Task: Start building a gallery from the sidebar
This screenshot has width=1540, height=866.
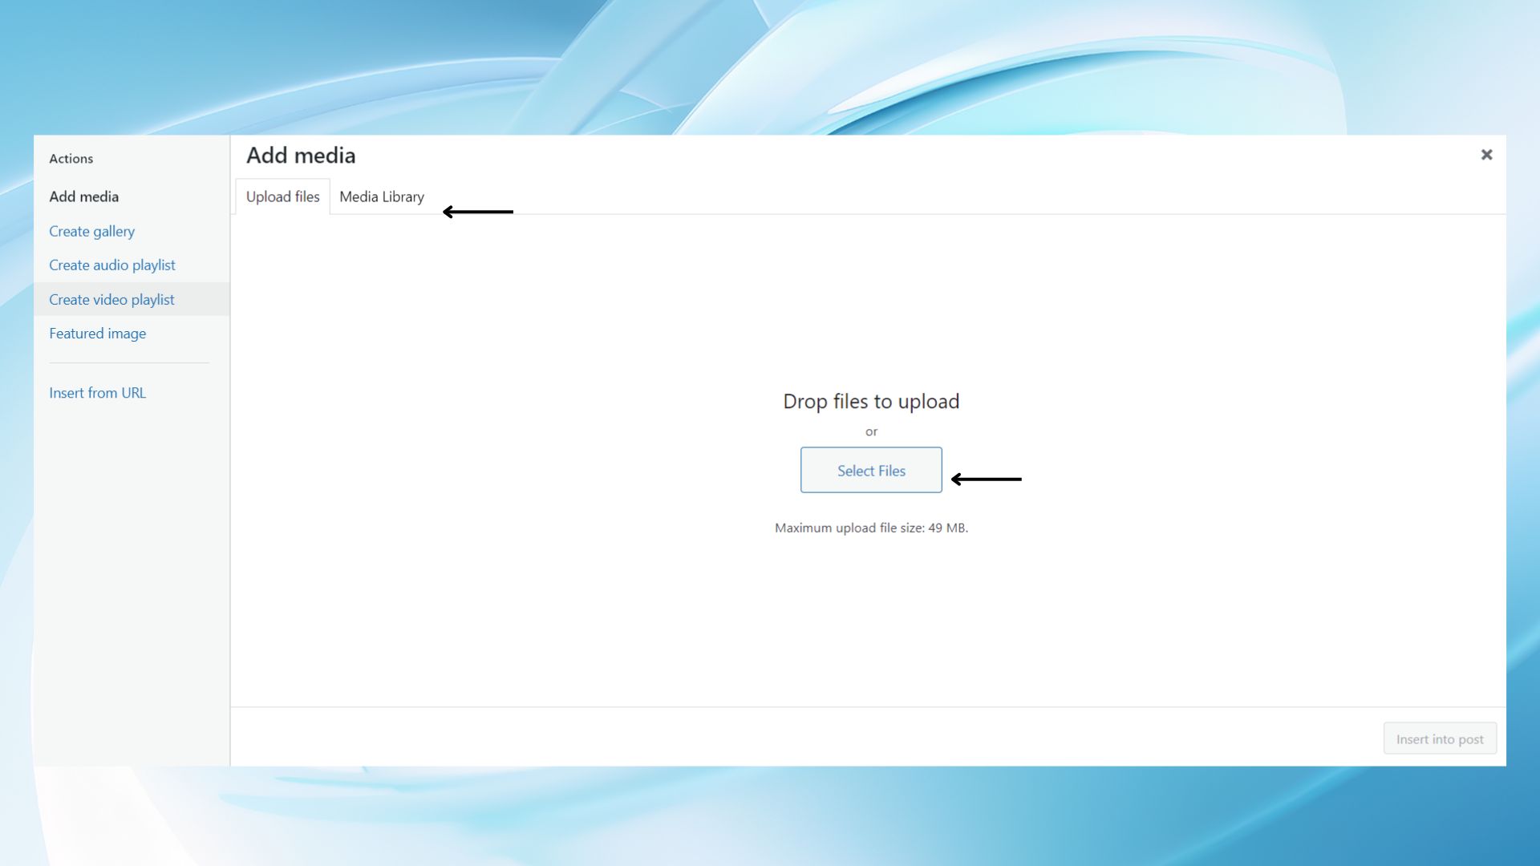Action: (91, 231)
